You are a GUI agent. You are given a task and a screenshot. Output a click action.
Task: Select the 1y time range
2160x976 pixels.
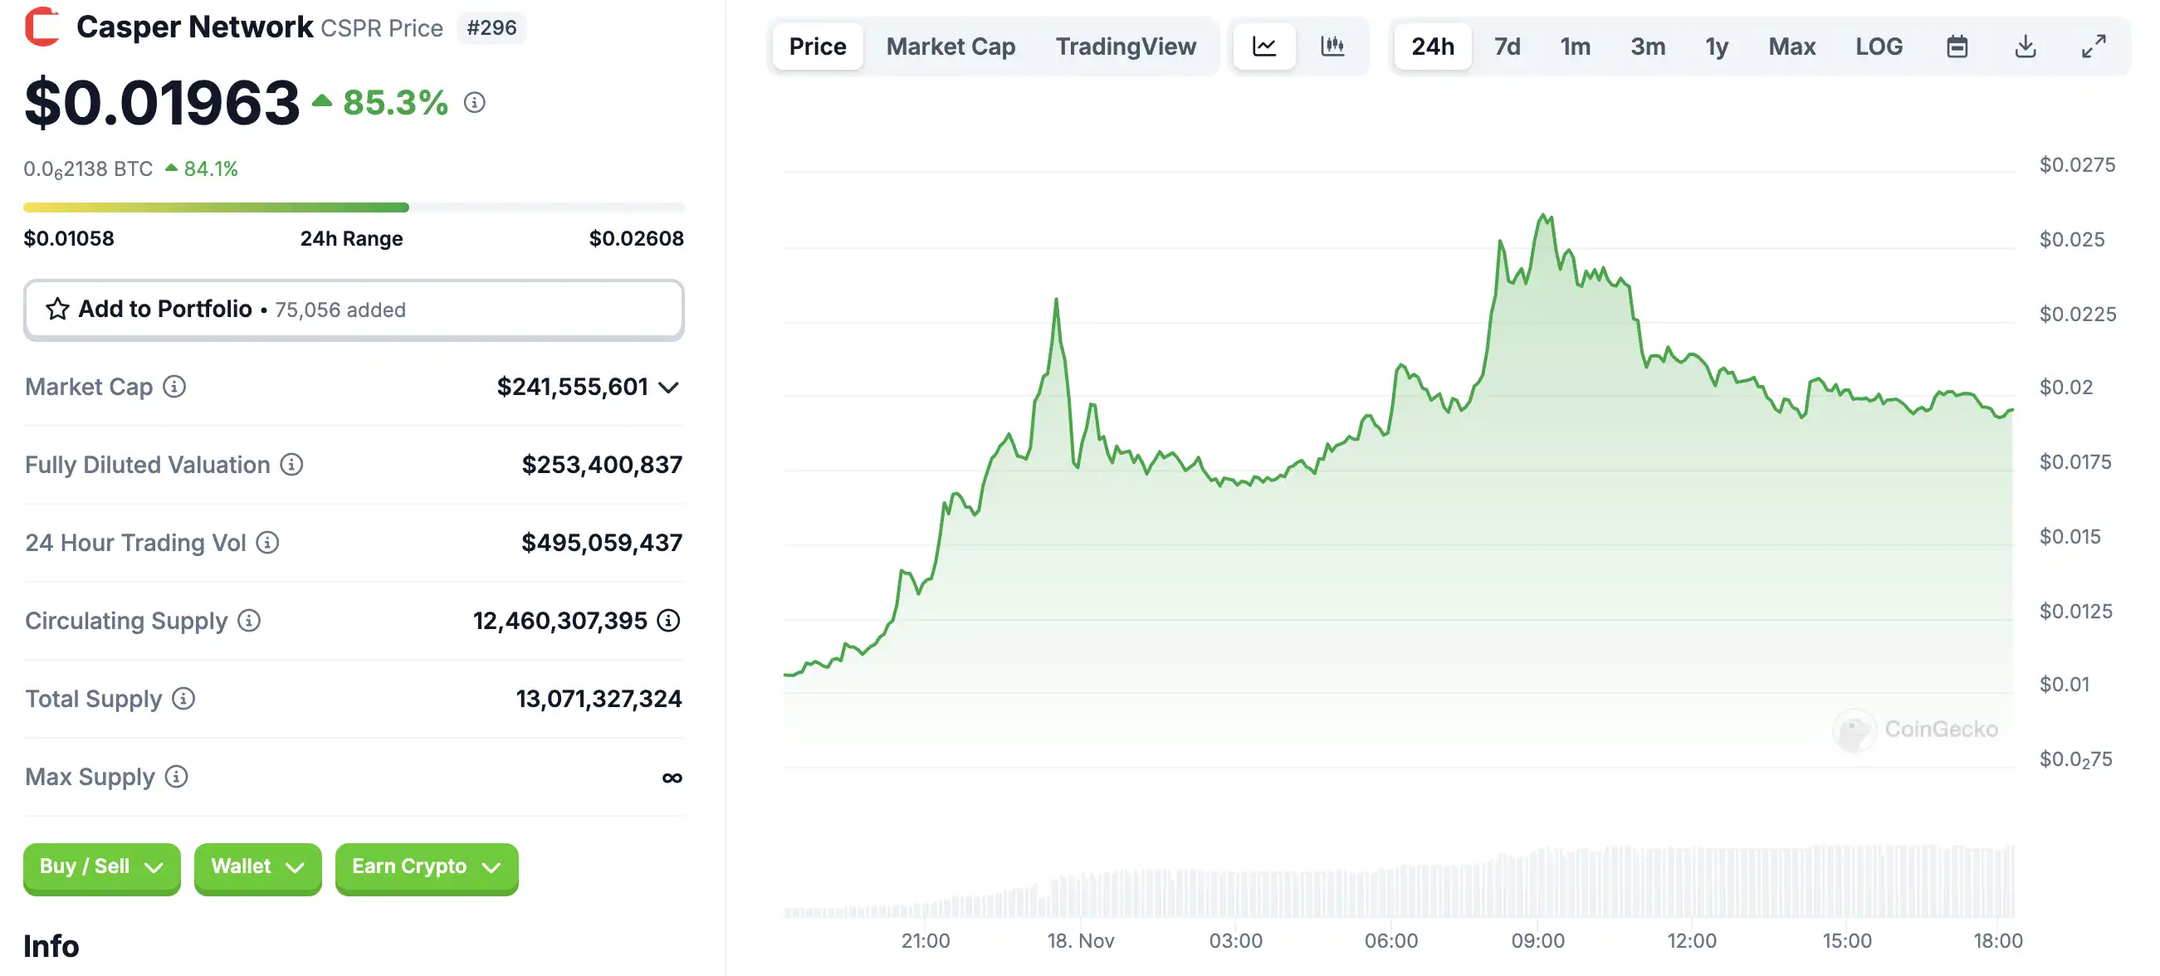coord(1717,46)
